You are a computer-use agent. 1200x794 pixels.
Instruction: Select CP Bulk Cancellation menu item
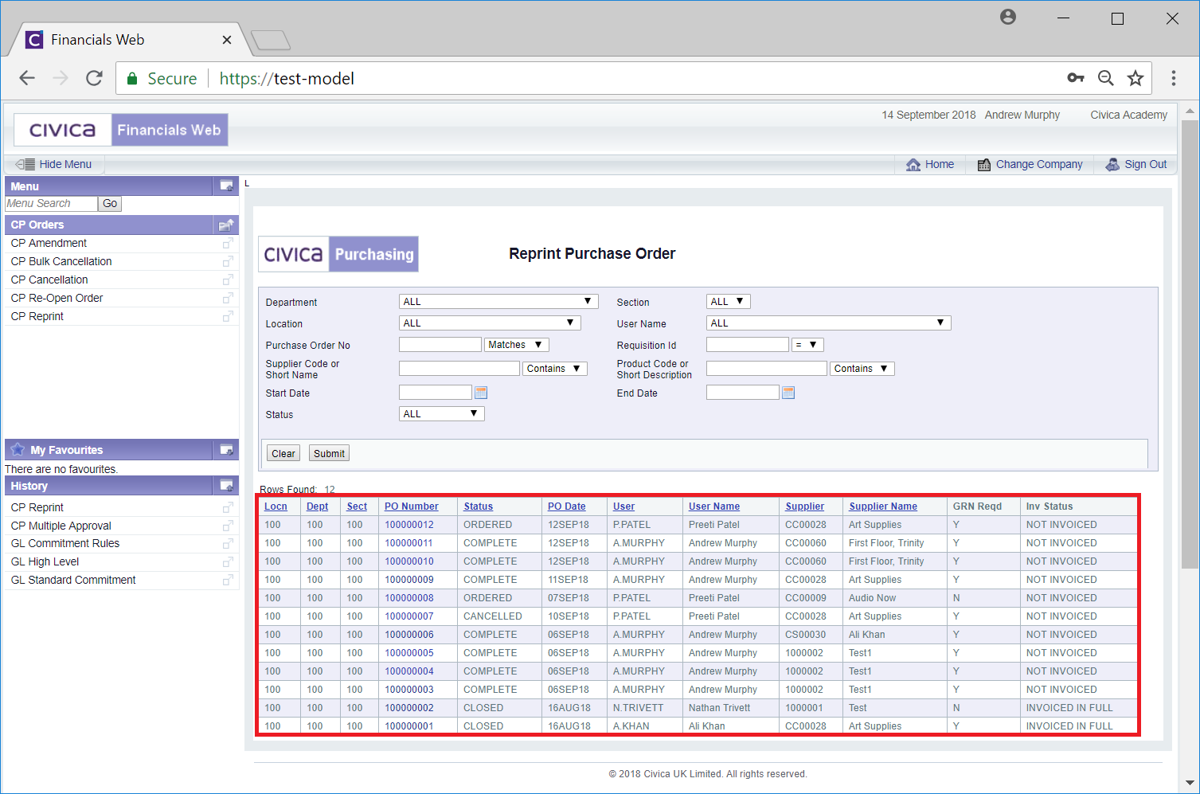coord(61,261)
